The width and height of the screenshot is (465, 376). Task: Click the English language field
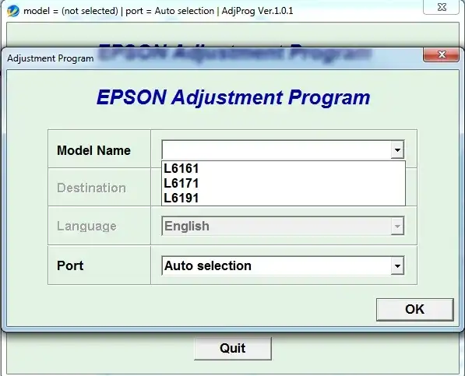pos(283,227)
